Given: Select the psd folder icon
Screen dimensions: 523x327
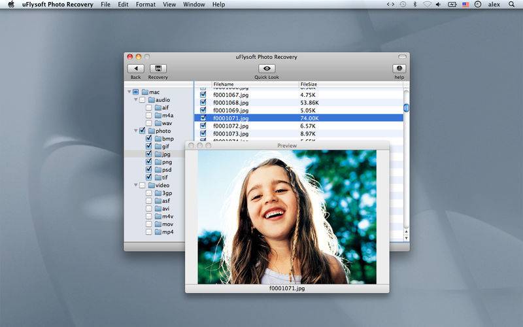Looking at the screenshot, I should click(x=158, y=169).
